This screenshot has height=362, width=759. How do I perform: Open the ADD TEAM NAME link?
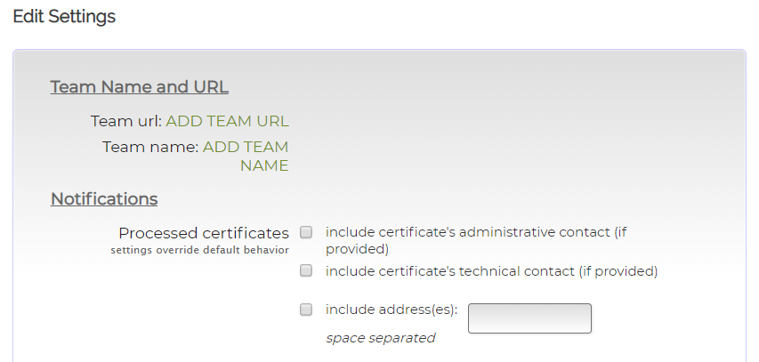coord(245,148)
